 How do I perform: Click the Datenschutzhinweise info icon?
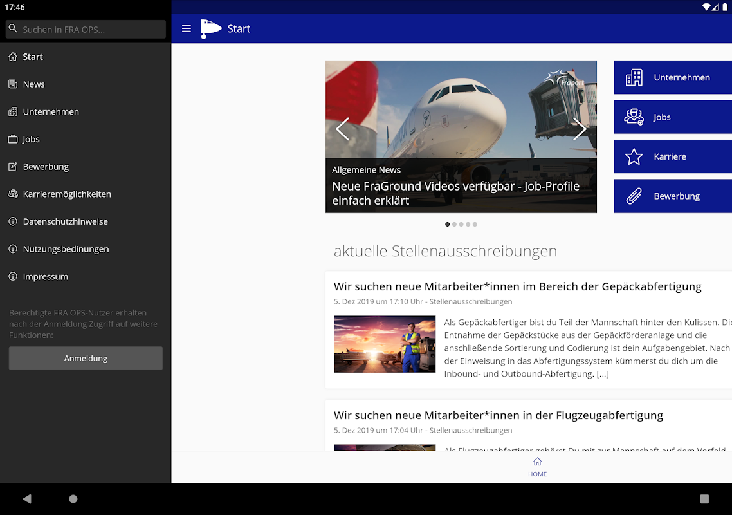pyautogui.click(x=13, y=221)
